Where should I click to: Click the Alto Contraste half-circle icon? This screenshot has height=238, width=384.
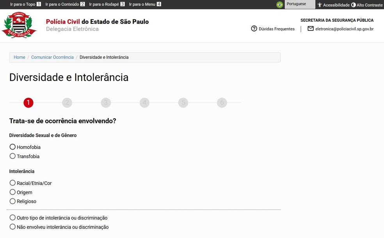pyautogui.click(x=354, y=5)
